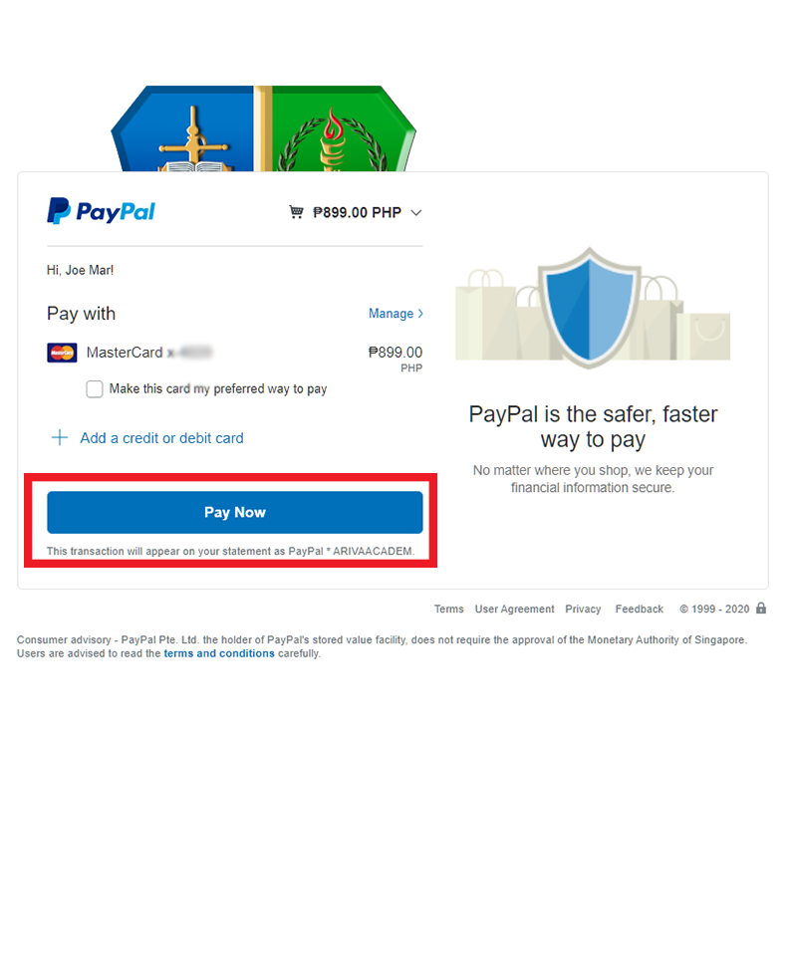Click the blue shield security illustration
Screen dimensions: 791x979
pos(590,307)
